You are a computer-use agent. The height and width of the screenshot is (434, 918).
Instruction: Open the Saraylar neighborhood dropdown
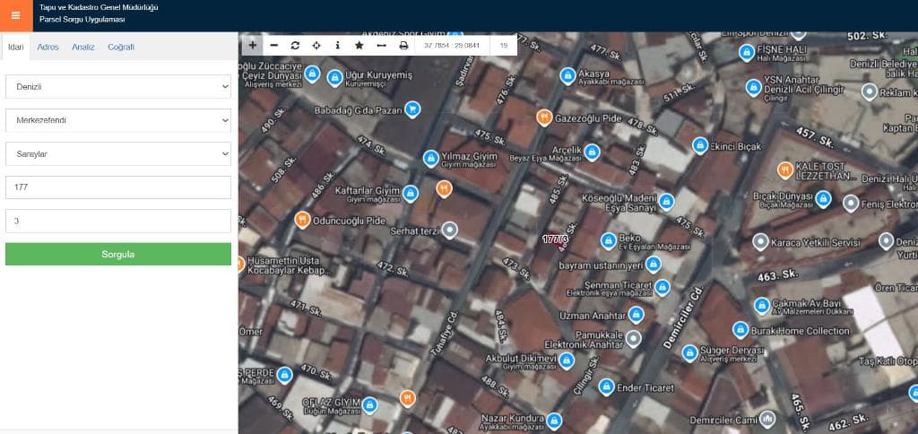pyautogui.click(x=118, y=153)
